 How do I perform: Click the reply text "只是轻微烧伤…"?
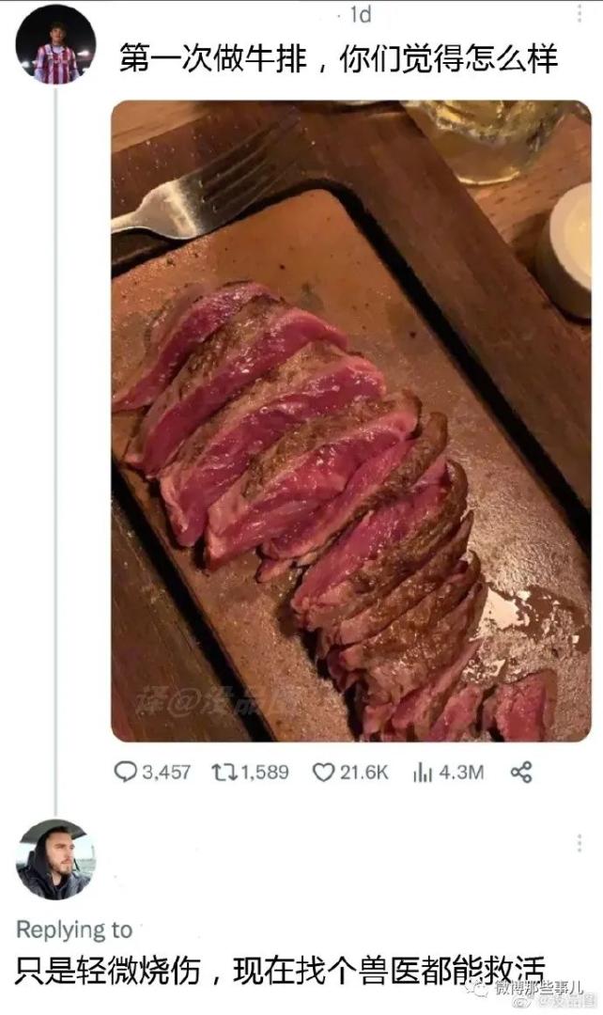pos(280,969)
